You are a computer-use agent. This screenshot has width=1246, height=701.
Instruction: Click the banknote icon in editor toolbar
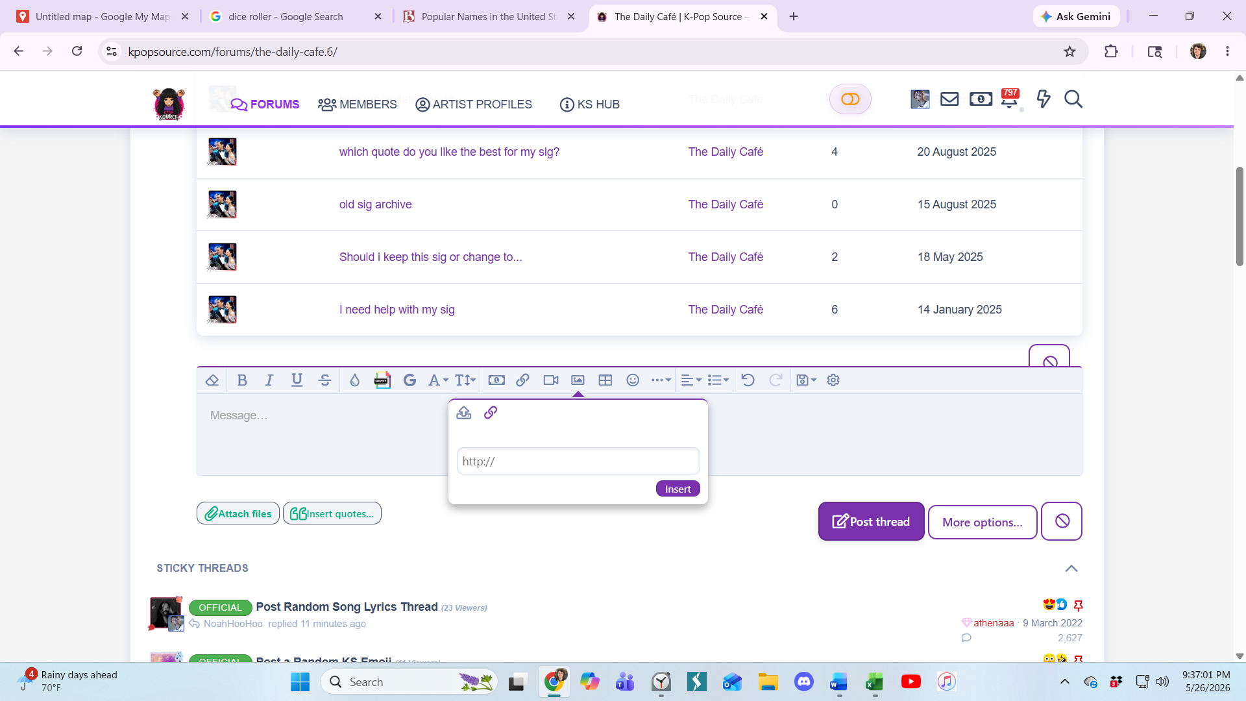[496, 380]
